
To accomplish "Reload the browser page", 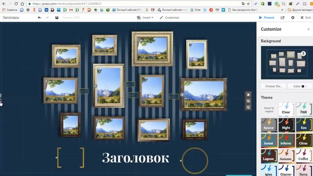I will pyautogui.click(x=16, y=4).
